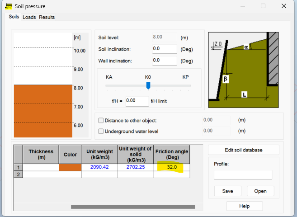This screenshot has height=217, width=297.
Task: Click the f/H value input field
Action: (x=137, y=101)
